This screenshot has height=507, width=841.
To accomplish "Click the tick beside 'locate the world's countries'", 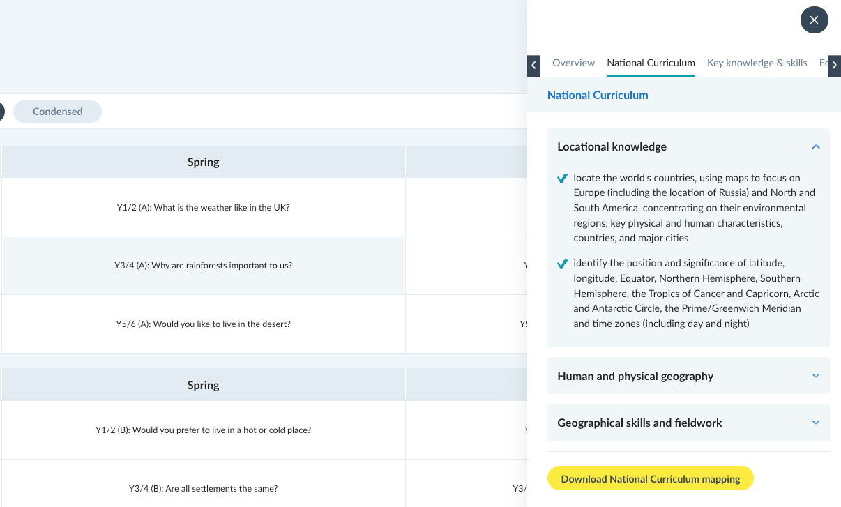I will click(562, 179).
